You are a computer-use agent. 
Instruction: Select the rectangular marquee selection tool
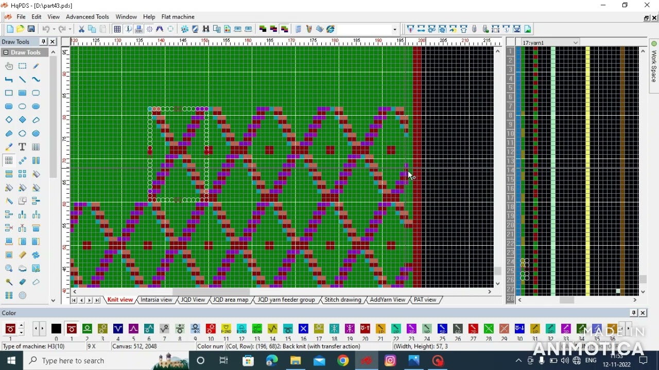22,66
